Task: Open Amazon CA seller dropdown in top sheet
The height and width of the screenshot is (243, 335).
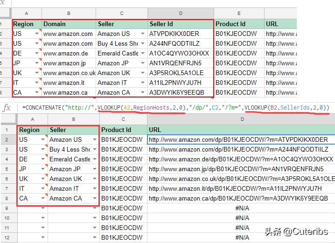Action: point(143,92)
